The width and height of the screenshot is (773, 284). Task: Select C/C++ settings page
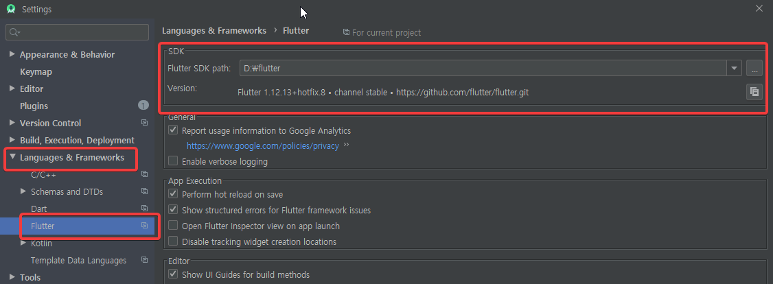(x=45, y=175)
